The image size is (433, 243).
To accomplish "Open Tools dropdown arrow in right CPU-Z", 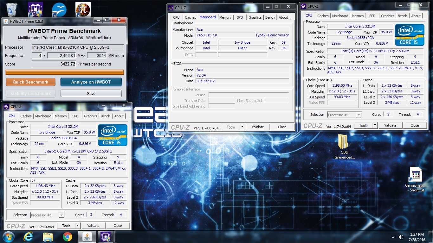I will coord(375,125).
